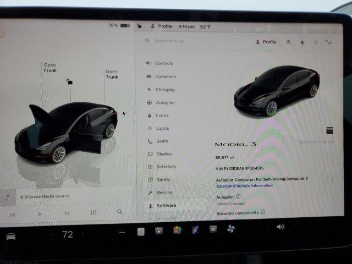The height and width of the screenshot is (264, 352).
Task: Tap the 88,817 mi odometer reading
Action: [x=225, y=158]
